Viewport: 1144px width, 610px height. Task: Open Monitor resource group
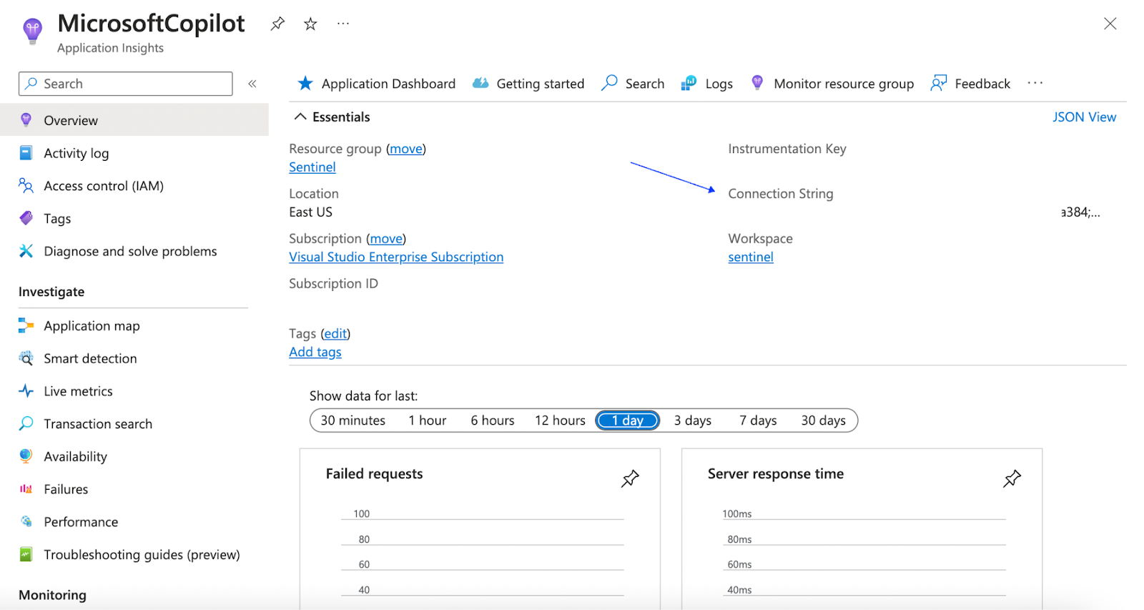pos(832,84)
